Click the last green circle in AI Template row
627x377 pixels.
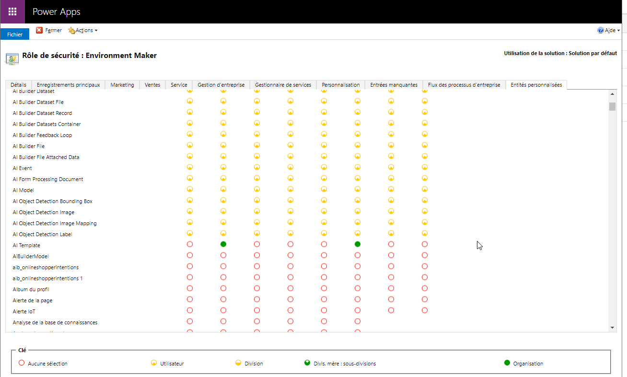(x=358, y=244)
